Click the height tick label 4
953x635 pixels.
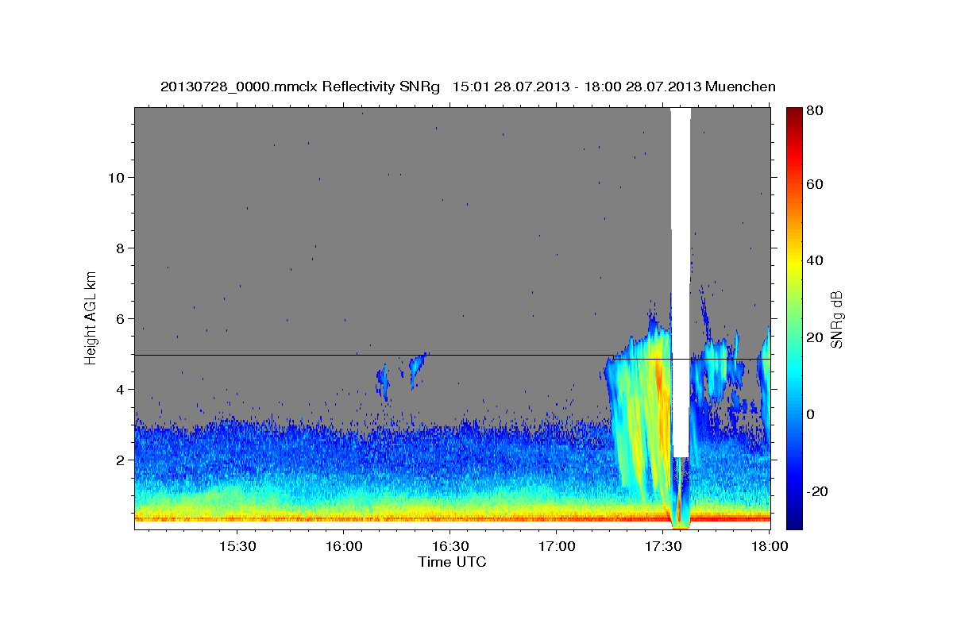(122, 389)
